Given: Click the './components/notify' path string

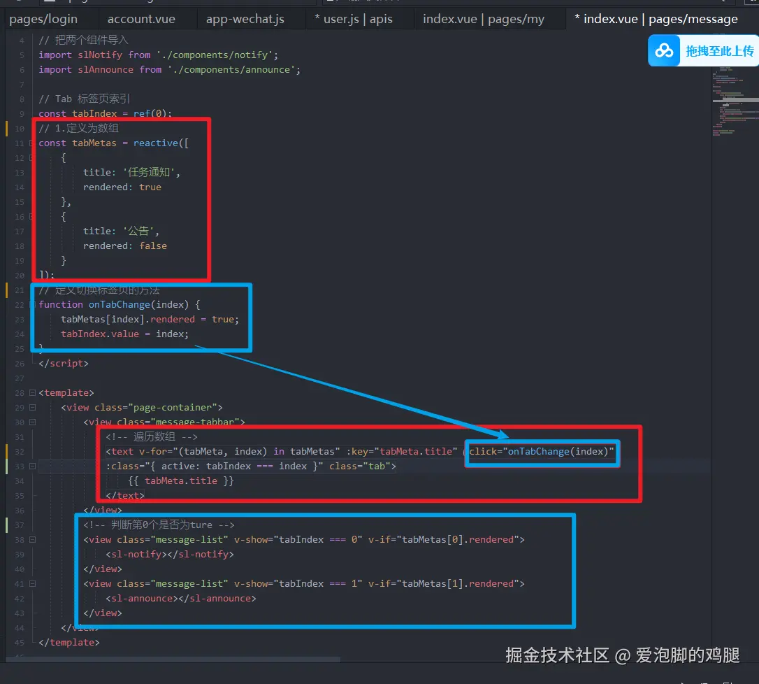Looking at the screenshot, I should 215,55.
